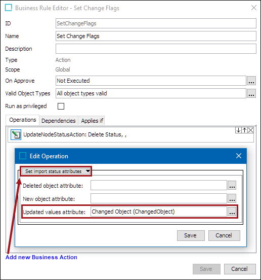Click the UpdateNodeStatusAction edit icon

(16, 134)
